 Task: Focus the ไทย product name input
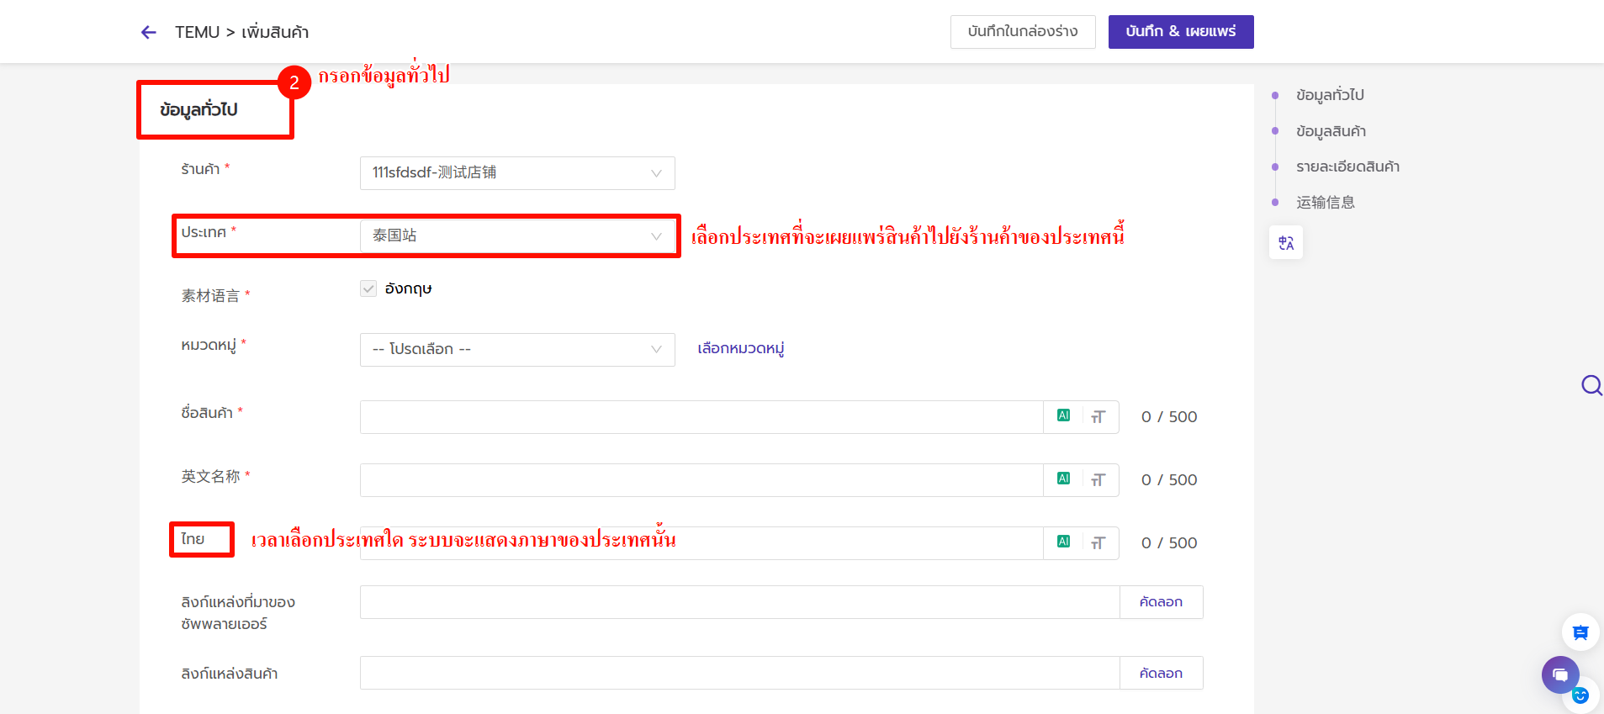[x=701, y=543]
